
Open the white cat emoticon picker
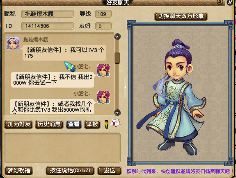tap(115, 123)
